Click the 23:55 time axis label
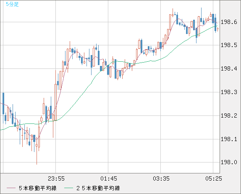This screenshot has height=194, width=241. point(56,178)
